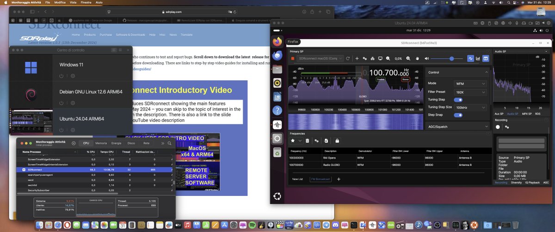Click search magnifier in Monitoraggio Attività
This screenshot has height=232, width=555.
(x=170, y=143)
